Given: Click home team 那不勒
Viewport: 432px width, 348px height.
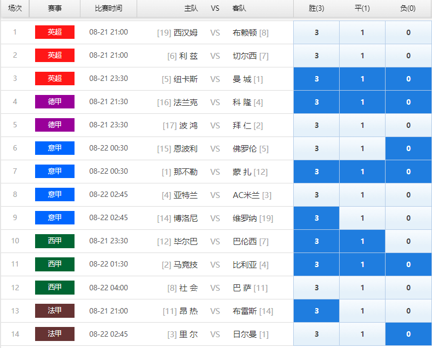Looking at the screenshot, I should click(x=186, y=172).
